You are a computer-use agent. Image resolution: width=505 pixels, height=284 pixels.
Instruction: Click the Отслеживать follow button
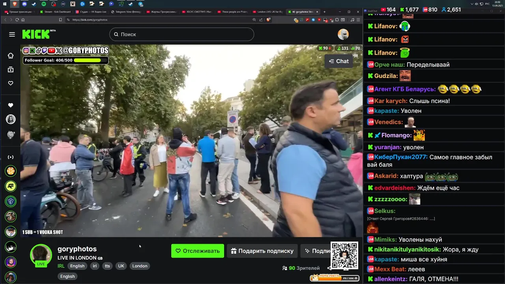tap(198, 251)
